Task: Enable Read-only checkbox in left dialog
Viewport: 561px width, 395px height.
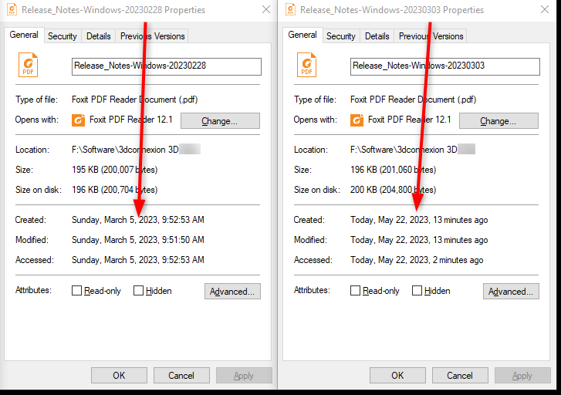Action: [x=76, y=291]
